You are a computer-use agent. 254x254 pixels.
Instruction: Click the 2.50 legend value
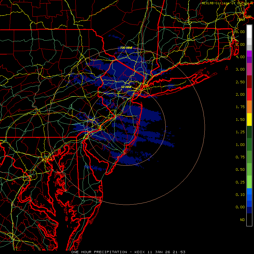click(x=240, y=82)
